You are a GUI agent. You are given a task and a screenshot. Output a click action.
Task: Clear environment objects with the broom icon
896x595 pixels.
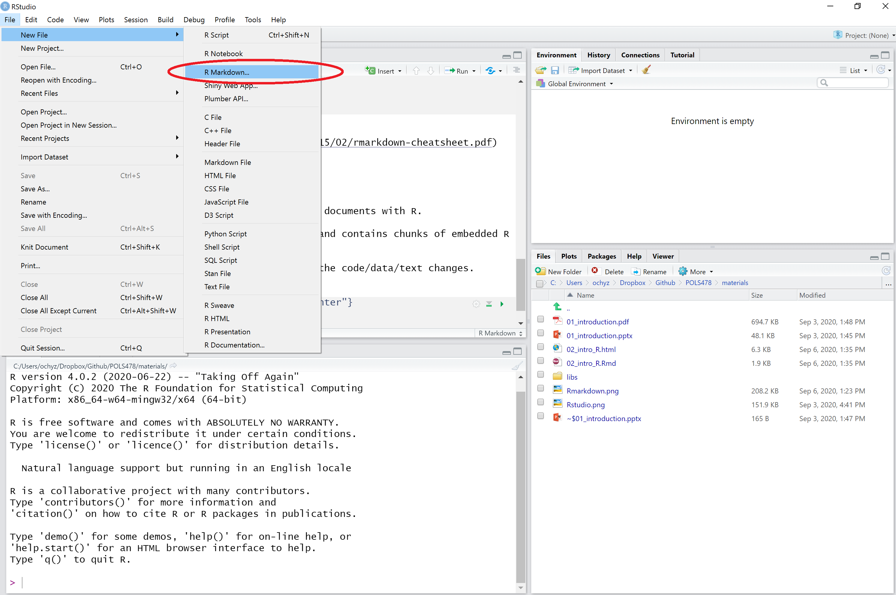click(646, 70)
